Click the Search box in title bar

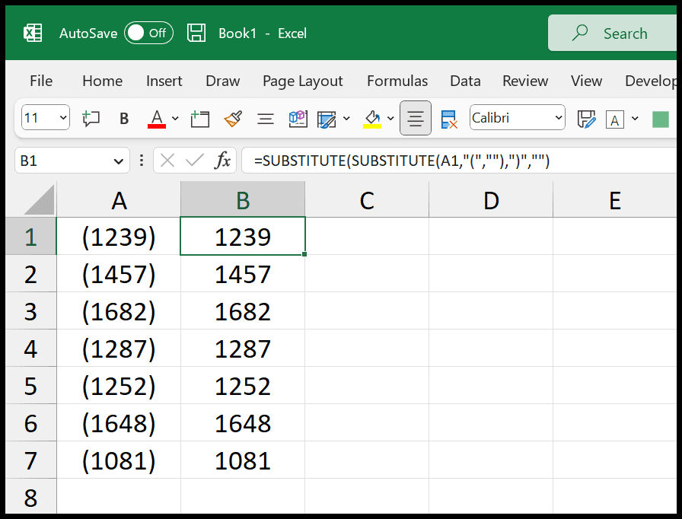[x=614, y=33]
